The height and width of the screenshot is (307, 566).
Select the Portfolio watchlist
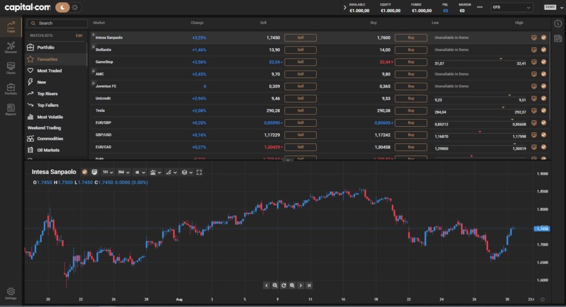coord(45,48)
